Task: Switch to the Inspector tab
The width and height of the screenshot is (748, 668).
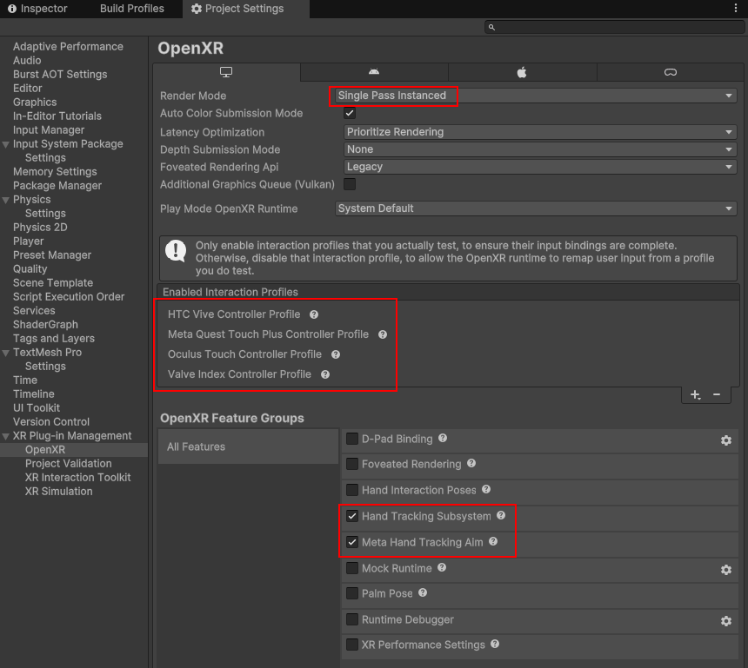Action: (x=37, y=9)
